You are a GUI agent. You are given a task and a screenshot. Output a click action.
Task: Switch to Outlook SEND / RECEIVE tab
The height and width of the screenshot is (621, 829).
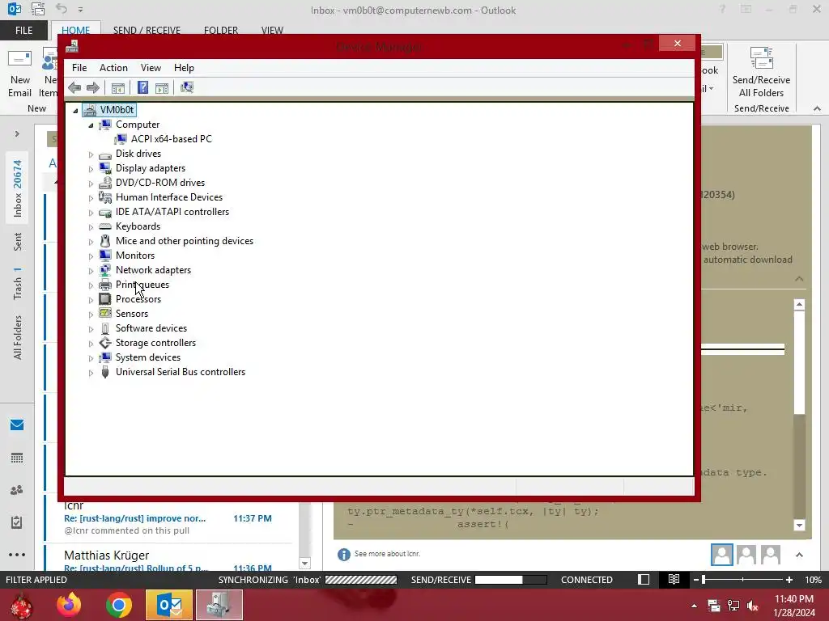pos(147,31)
